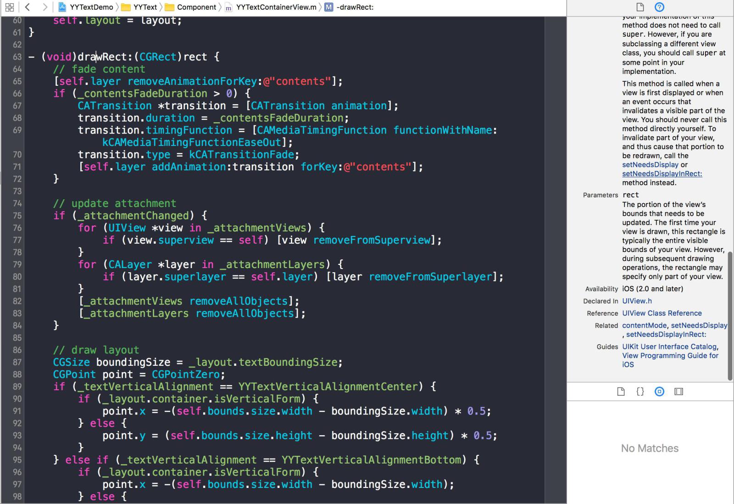
Task: Click setNeedsDisplayInRect: link in Related row
Action: [x=666, y=335]
